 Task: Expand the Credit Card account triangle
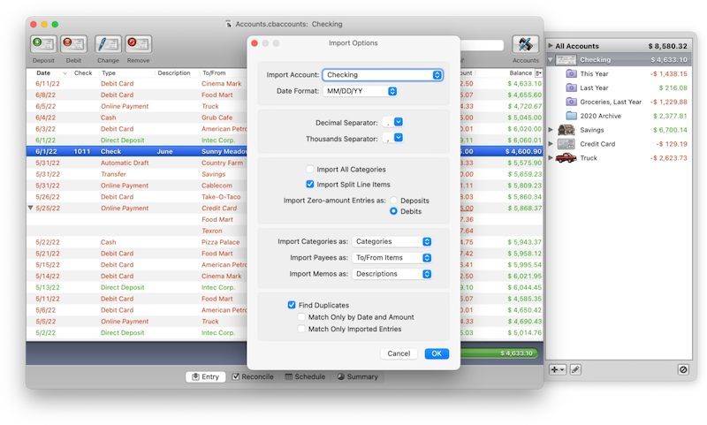coord(551,144)
